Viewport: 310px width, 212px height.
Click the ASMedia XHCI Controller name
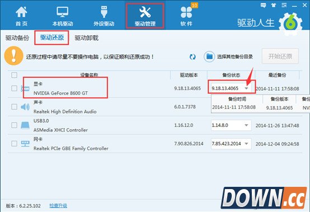60,130
